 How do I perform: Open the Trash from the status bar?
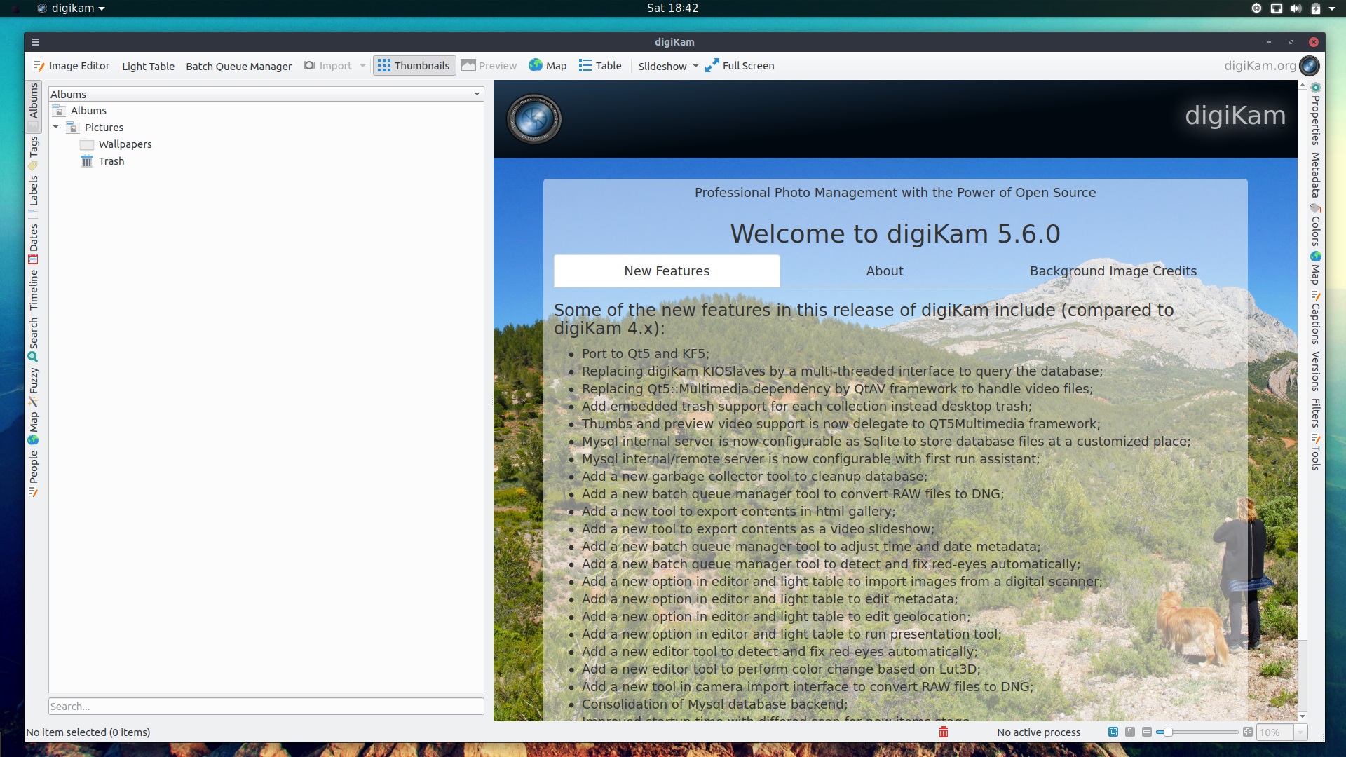point(944,731)
